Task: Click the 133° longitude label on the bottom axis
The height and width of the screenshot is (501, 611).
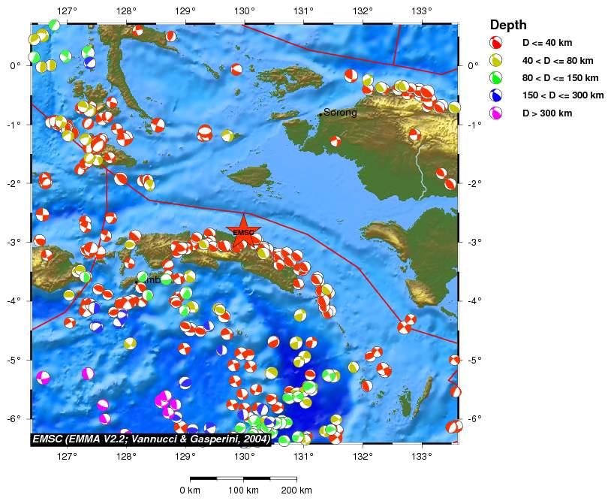Action: click(421, 455)
